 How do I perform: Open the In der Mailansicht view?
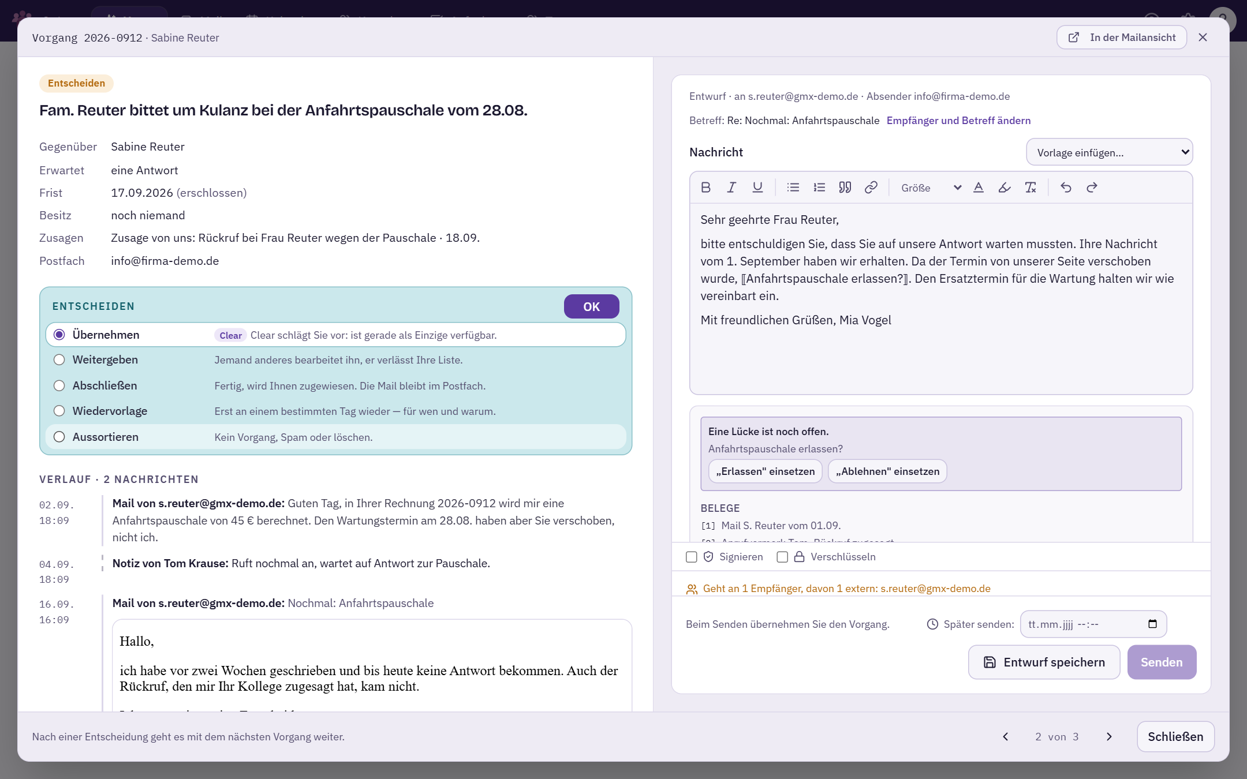coord(1121,38)
